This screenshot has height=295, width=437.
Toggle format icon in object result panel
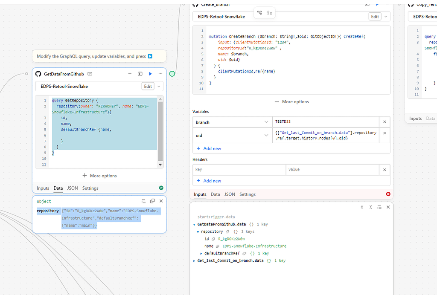click(x=143, y=201)
